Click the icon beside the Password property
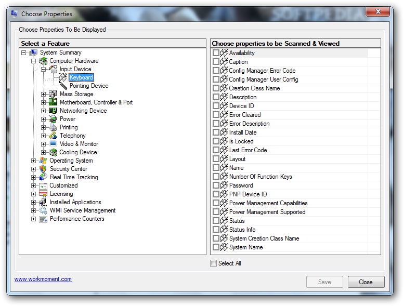The height and width of the screenshot is (306, 404). (224, 185)
